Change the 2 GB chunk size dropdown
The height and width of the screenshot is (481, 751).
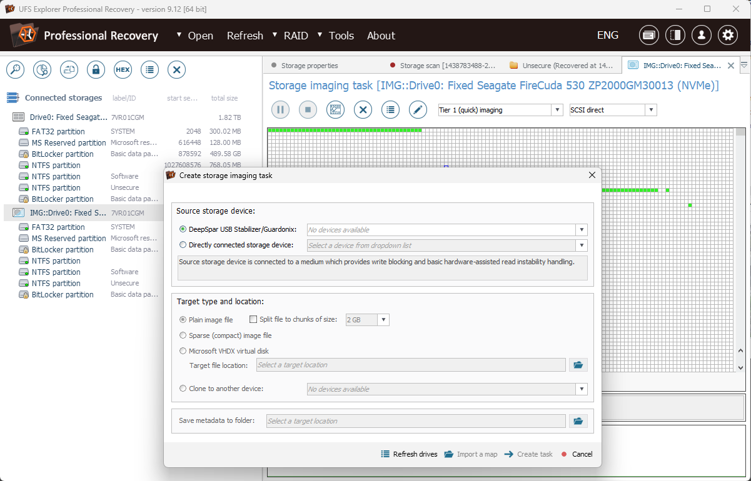click(383, 319)
